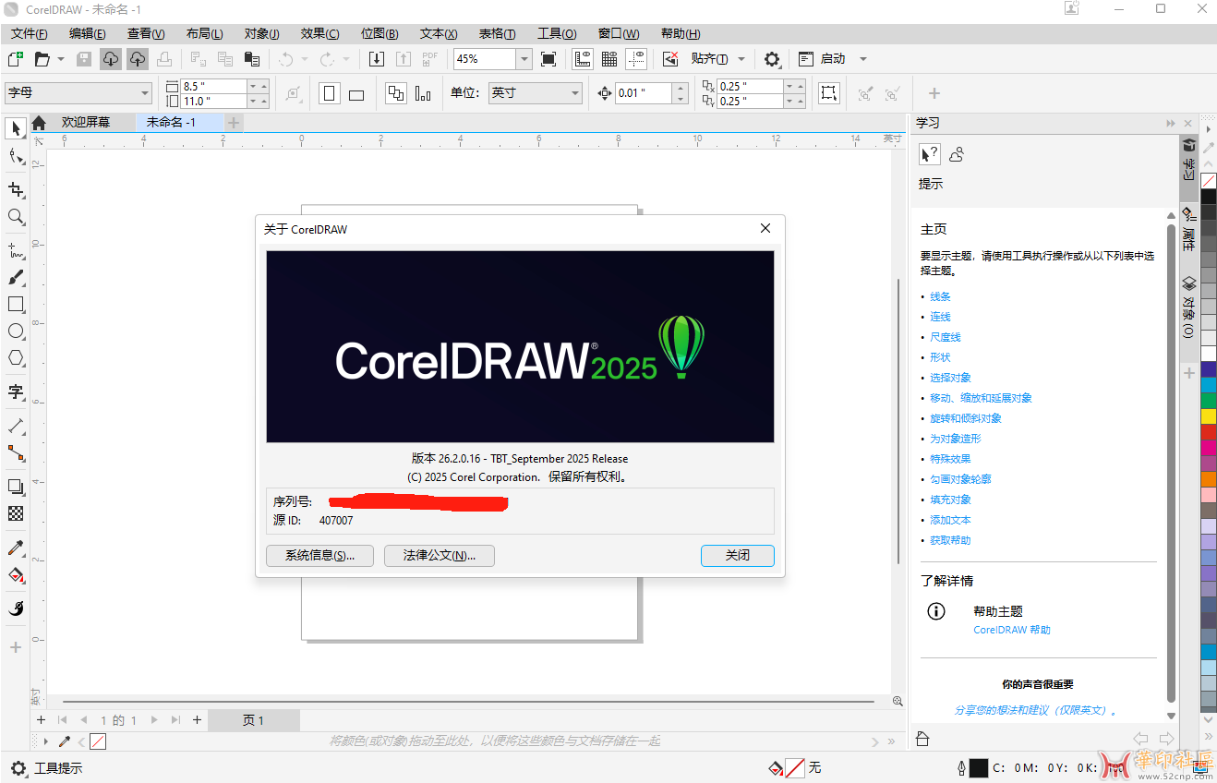The width and height of the screenshot is (1217, 783).
Task: Select the Connector tool
Action: 16,452
